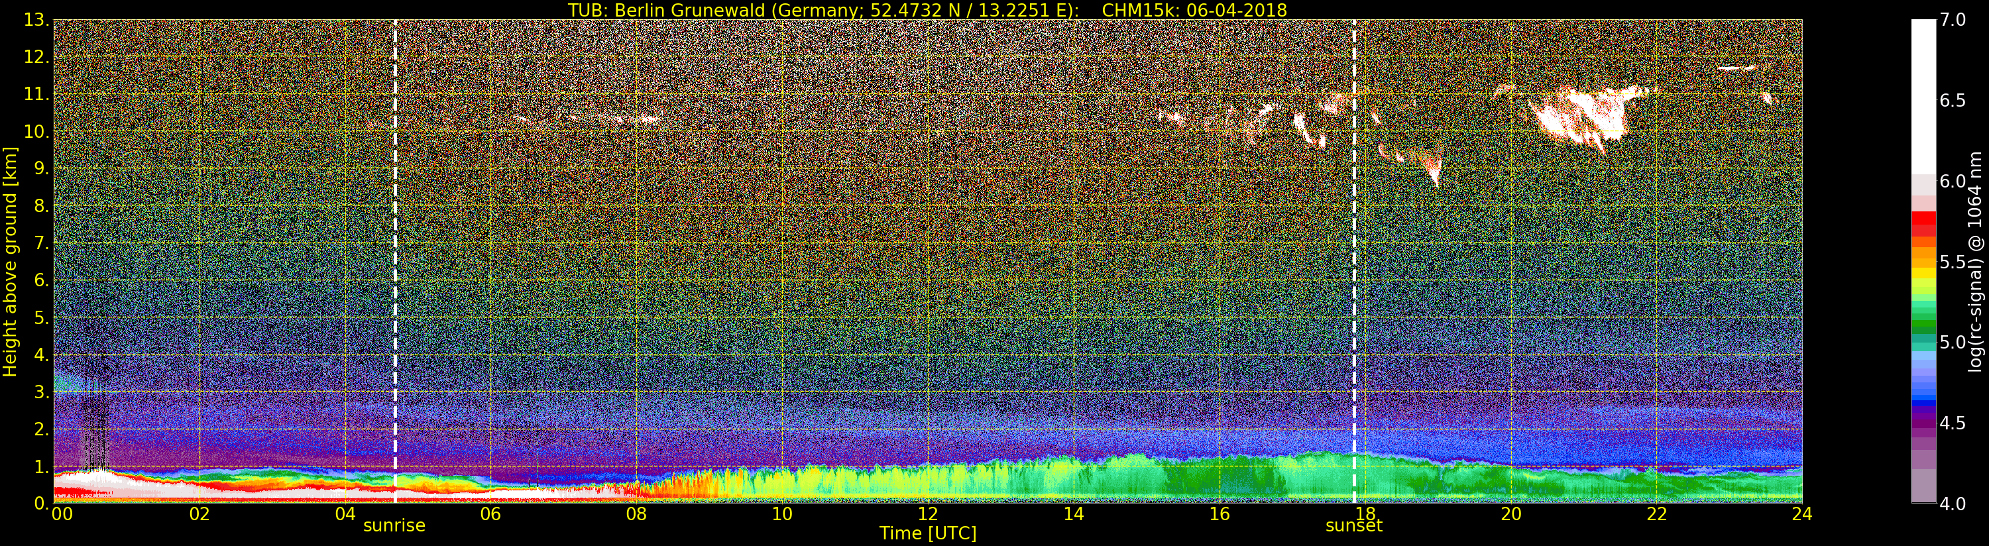The width and height of the screenshot is (1989, 546).
Task: Click the "4.5" colorbar tick label
Action: 1953,423
